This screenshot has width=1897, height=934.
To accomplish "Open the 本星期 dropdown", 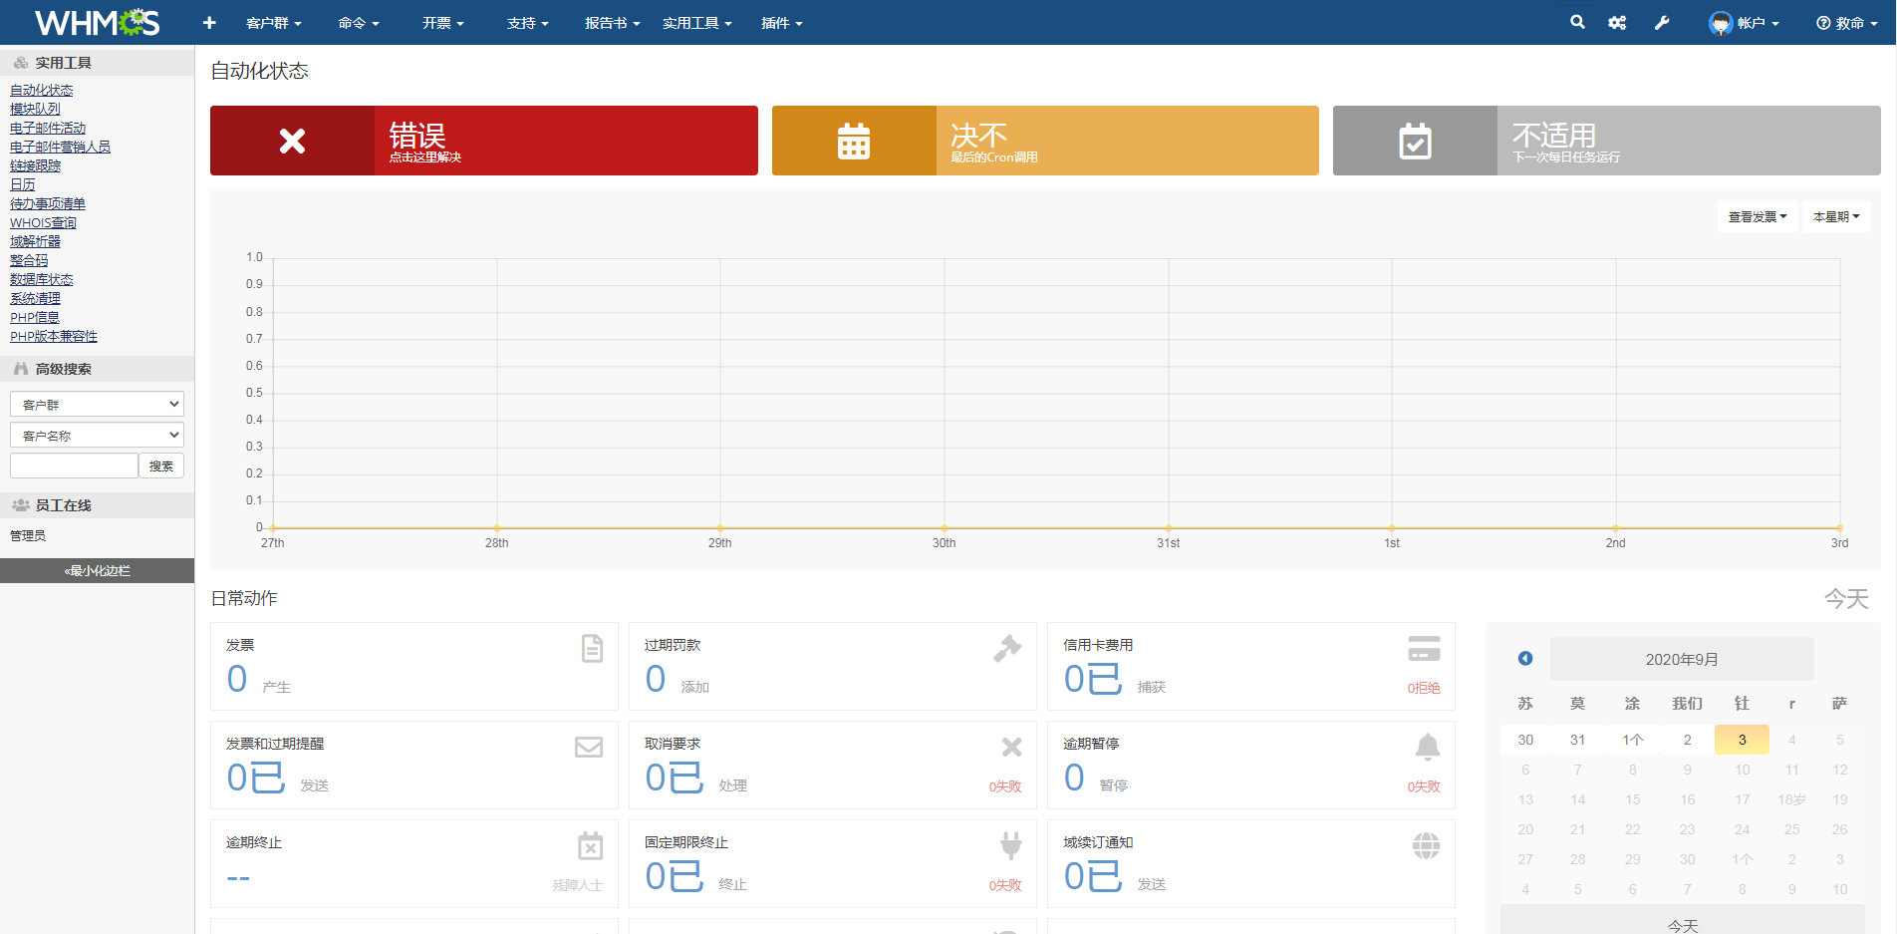I will click(1835, 215).
